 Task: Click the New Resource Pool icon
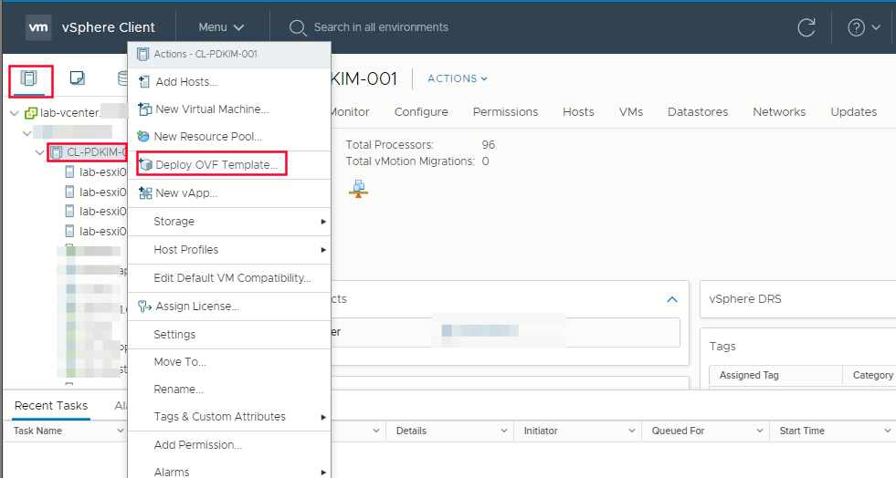coord(144,136)
